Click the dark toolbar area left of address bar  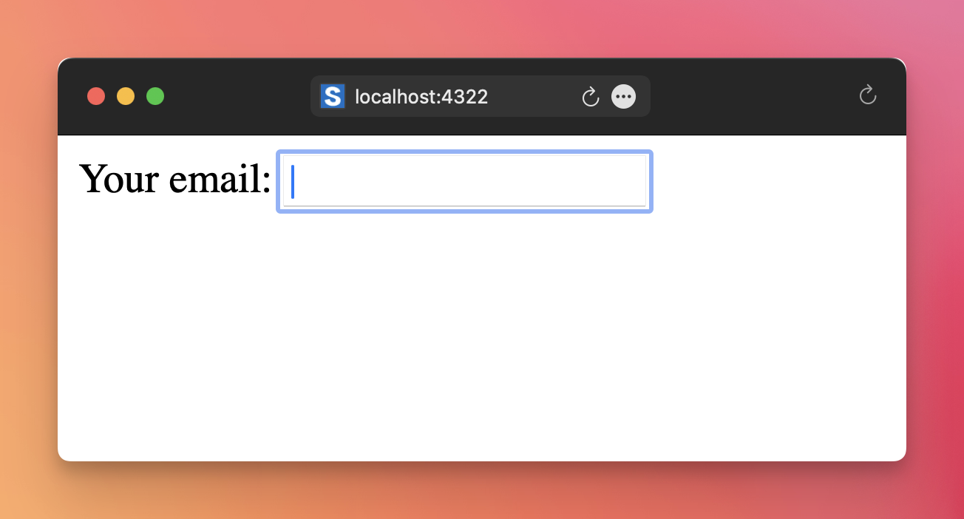tap(237, 96)
